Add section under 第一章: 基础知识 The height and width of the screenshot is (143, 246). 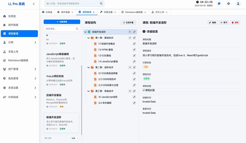point(130,38)
